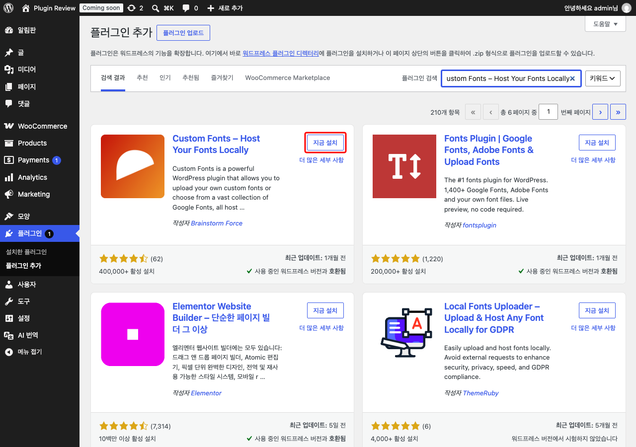
Task: Open the Fonts Plugin red thumbnail
Action: (404, 166)
